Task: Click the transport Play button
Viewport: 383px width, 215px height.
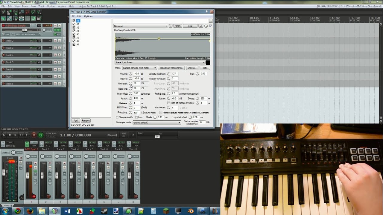Action: pyautogui.click(x=16, y=135)
